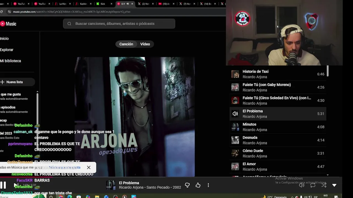Switch to the X (7) Hon browser tab
This screenshot has width=353, height=198.
tap(187, 4)
